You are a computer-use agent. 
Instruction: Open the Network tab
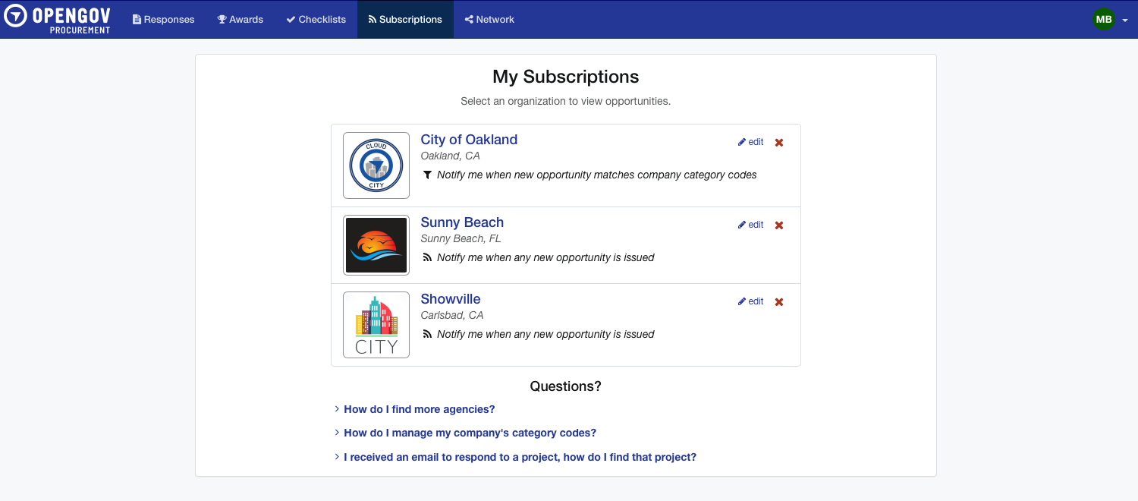coord(489,20)
